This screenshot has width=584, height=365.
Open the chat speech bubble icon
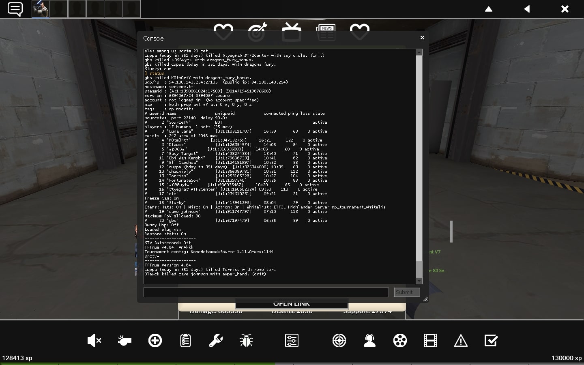tap(15, 9)
